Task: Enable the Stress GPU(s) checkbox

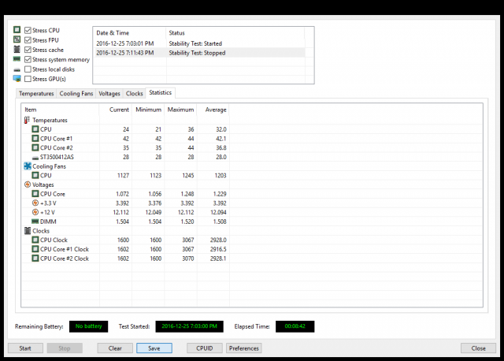Action: pos(28,79)
